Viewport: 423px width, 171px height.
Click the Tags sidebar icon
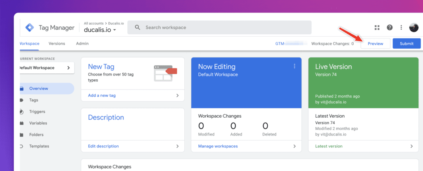pos(21,100)
